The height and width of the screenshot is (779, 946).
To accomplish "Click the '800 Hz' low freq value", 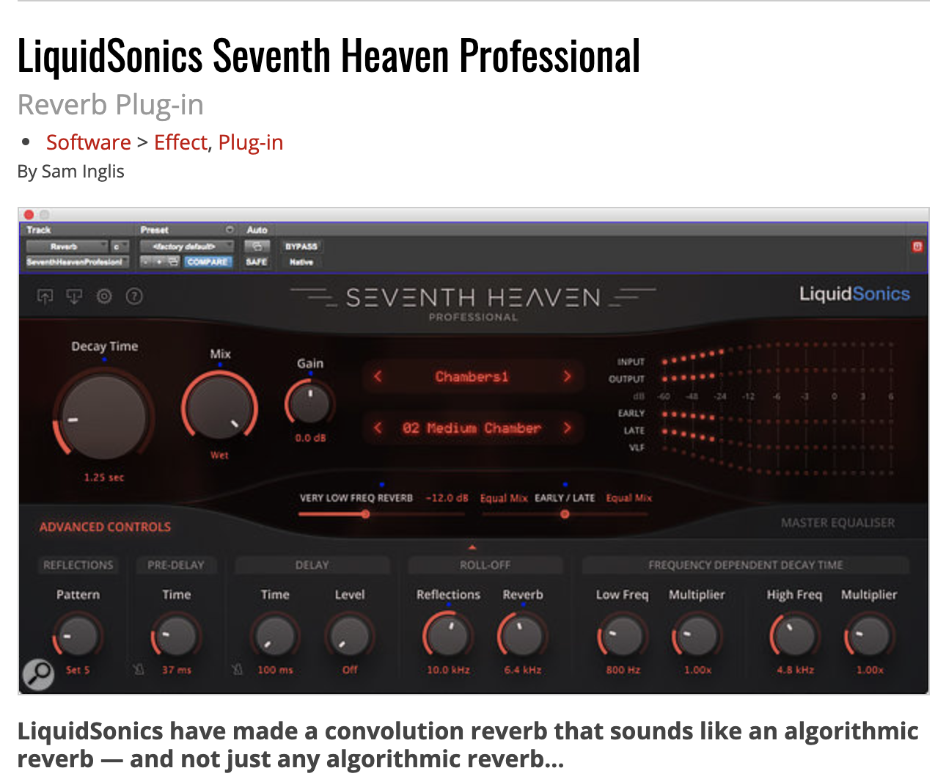I will [623, 670].
